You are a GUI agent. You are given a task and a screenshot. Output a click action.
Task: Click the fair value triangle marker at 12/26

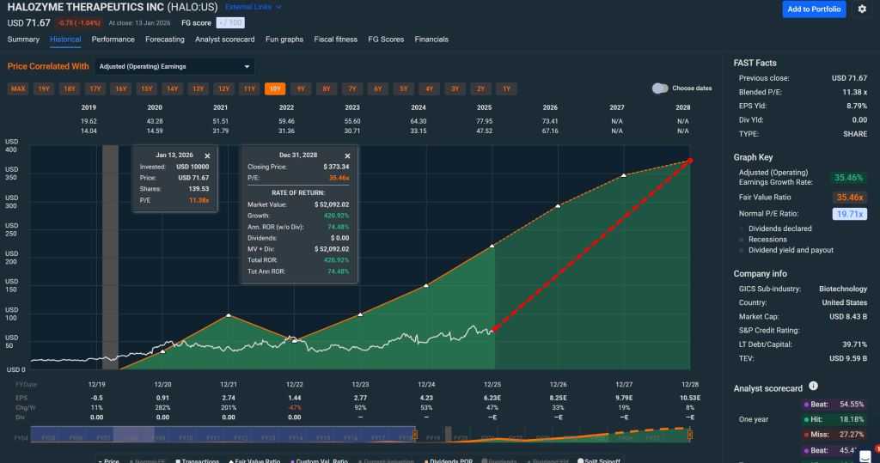[558, 206]
